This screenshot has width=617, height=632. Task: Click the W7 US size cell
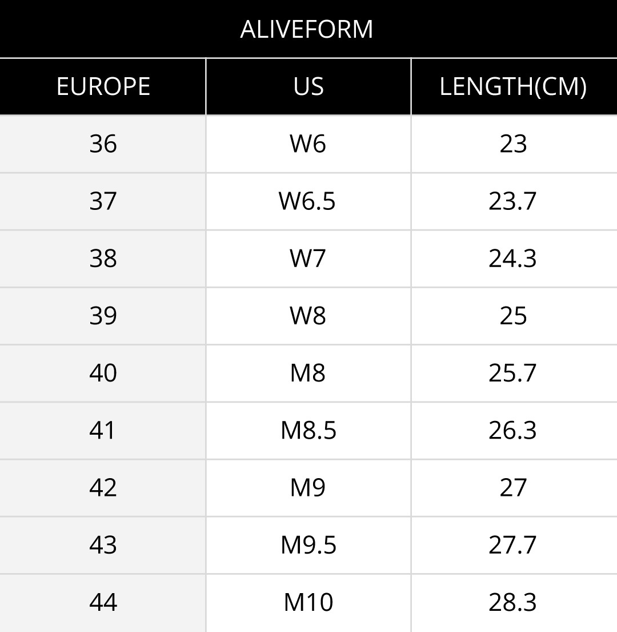(x=308, y=259)
